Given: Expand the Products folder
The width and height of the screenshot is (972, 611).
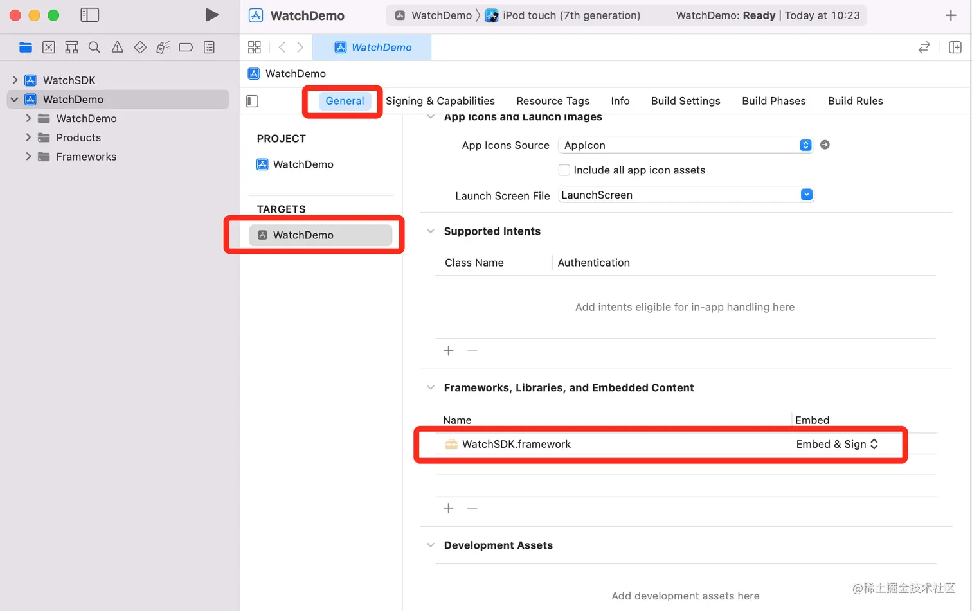Looking at the screenshot, I should 28,137.
